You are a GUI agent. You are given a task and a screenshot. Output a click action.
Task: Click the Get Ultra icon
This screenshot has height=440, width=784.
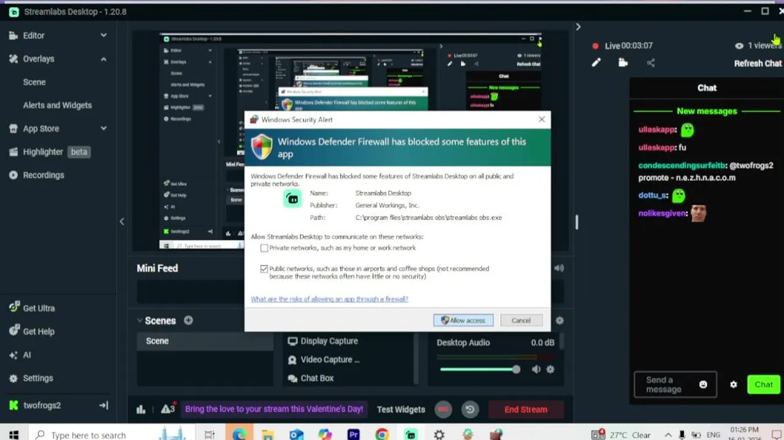pos(13,308)
